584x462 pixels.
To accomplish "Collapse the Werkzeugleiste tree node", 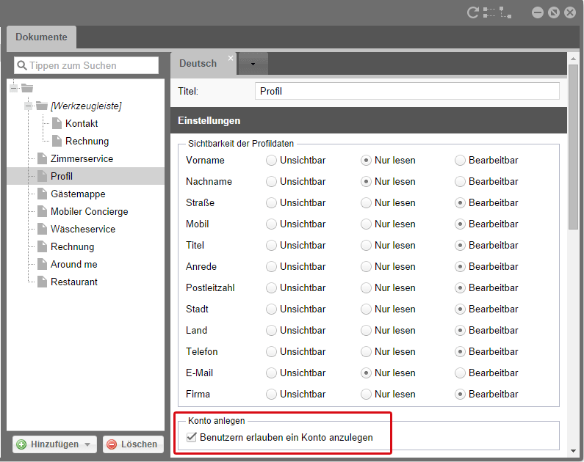I will [29, 106].
